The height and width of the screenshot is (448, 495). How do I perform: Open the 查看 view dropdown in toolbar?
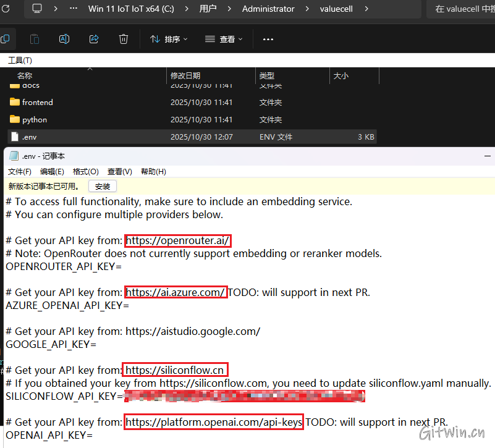point(224,39)
